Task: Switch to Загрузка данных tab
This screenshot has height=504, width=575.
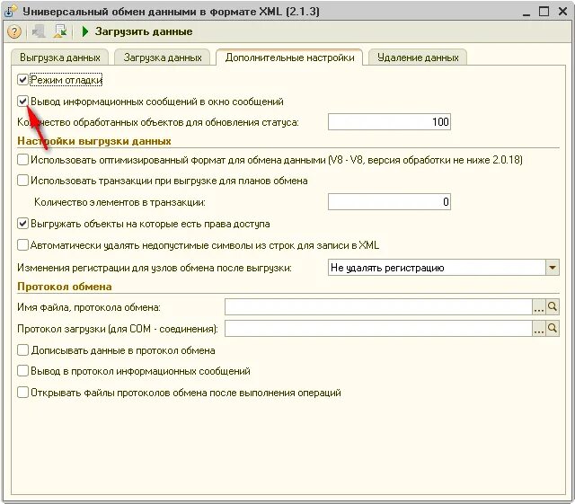Action: tap(163, 57)
